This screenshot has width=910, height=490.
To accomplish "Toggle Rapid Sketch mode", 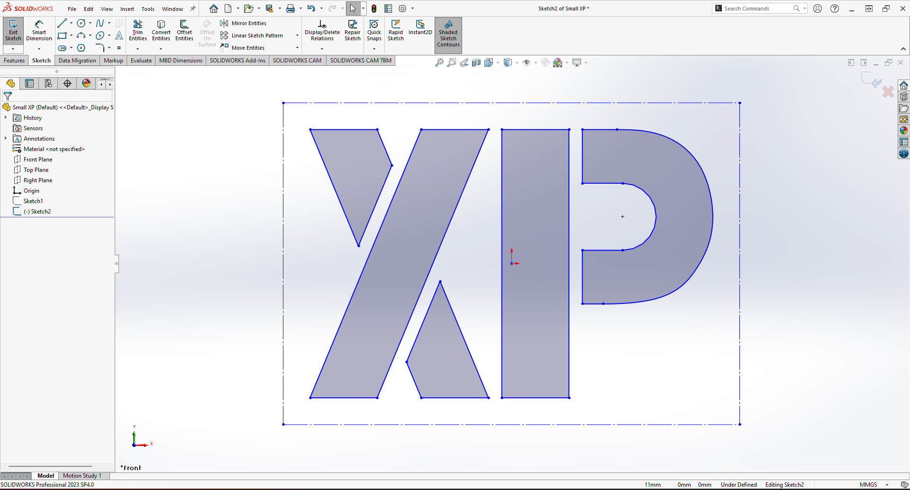I will (x=396, y=31).
